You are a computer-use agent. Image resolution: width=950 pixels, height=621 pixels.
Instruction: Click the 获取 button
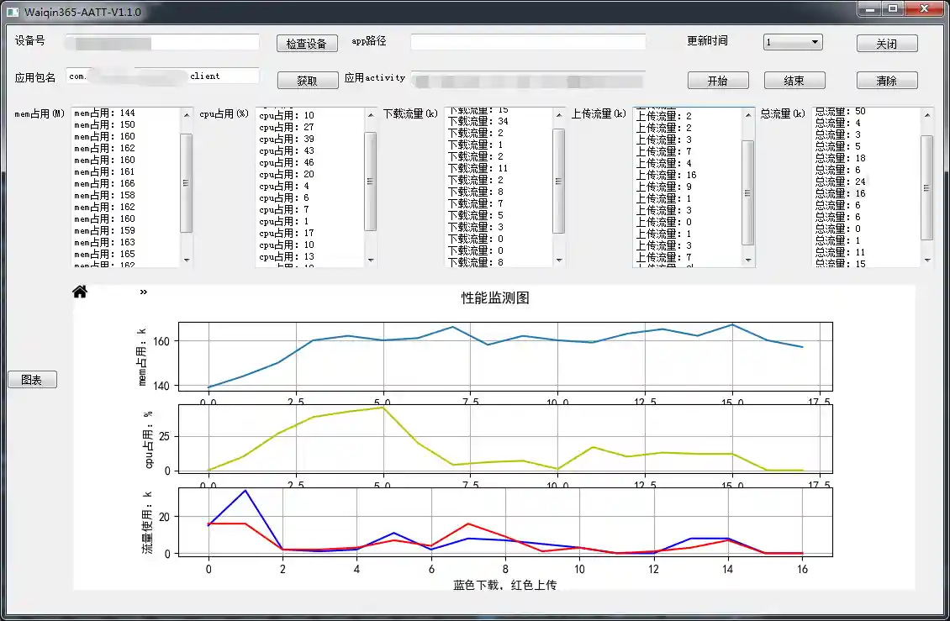click(x=308, y=81)
